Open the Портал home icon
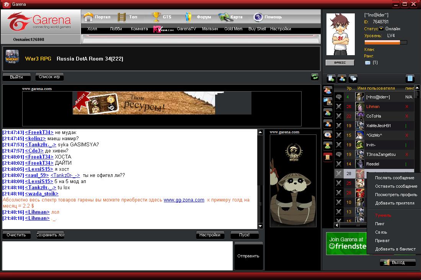421x280 pixels. [x=88, y=17]
